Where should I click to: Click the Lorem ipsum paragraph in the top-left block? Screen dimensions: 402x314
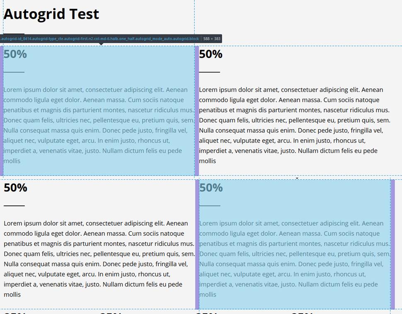(x=99, y=125)
